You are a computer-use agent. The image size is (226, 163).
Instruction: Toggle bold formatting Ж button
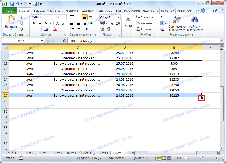(x=34, y=23)
